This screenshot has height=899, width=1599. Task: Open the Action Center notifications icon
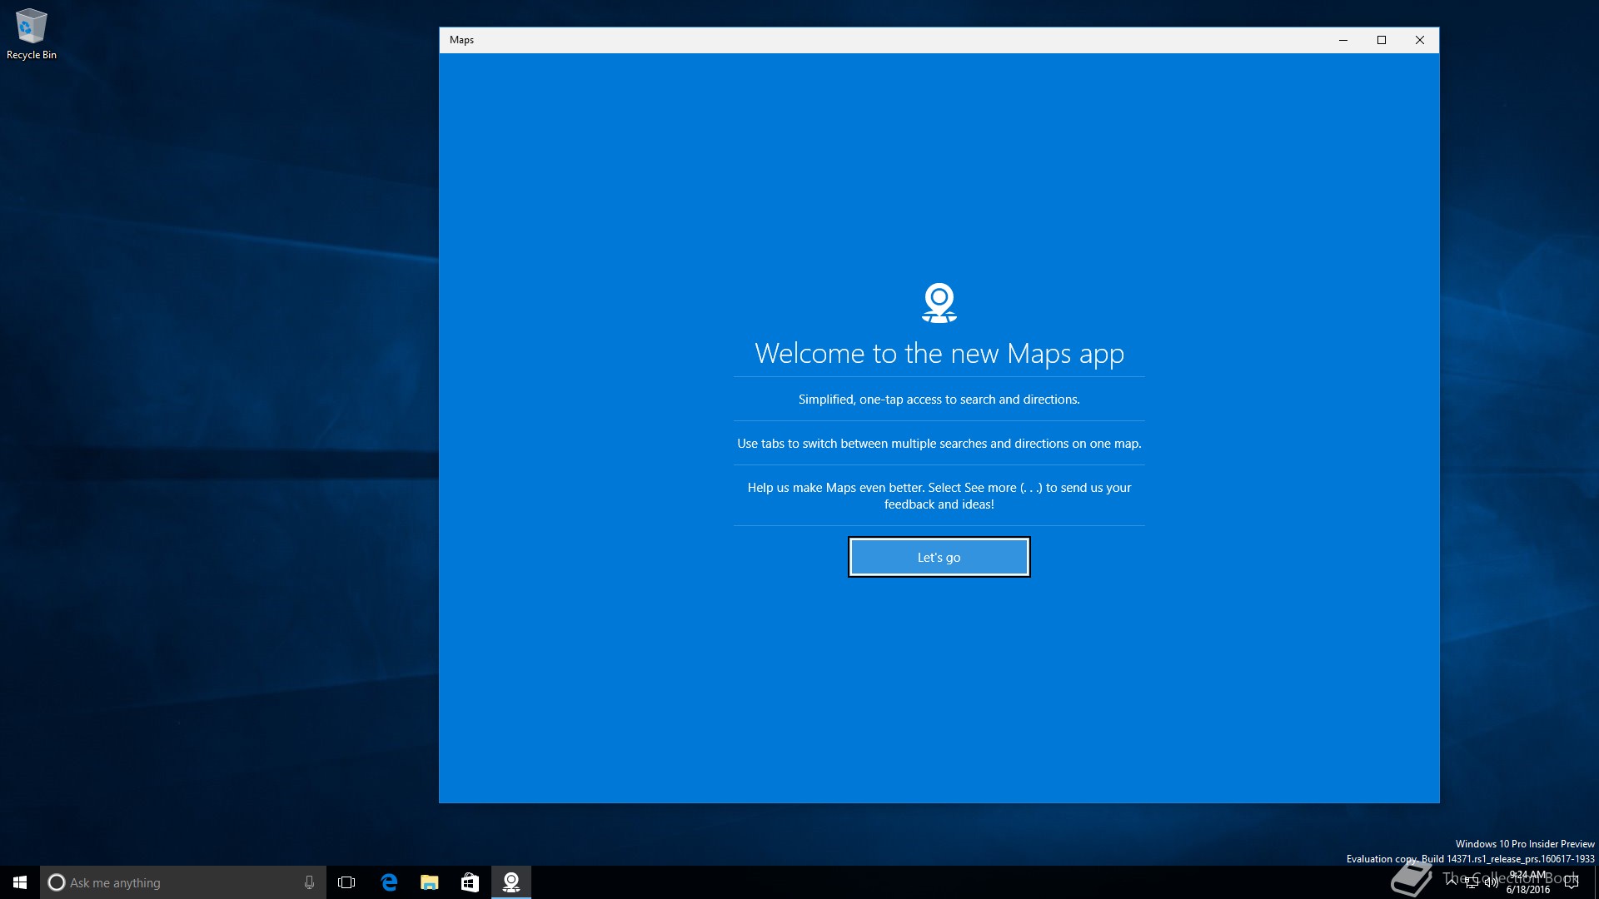point(1572,882)
